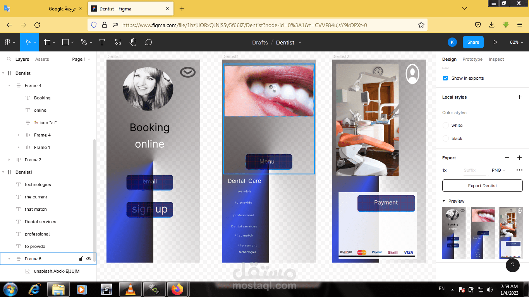529x297 pixels.
Task: Collapse the export Preview section
Action: 444,201
